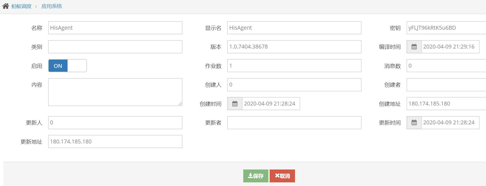Open 应用系统 breadcrumb link
The height and width of the screenshot is (186, 486).
coord(52,6)
